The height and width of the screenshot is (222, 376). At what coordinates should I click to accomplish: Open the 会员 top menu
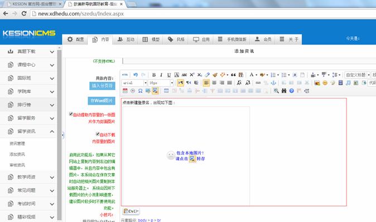pos(263,40)
